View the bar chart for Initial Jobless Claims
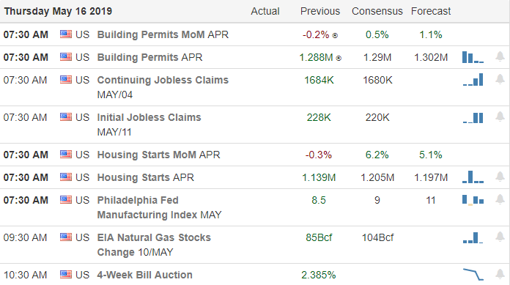This screenshot has width=510, height=285. pos(473,117)
